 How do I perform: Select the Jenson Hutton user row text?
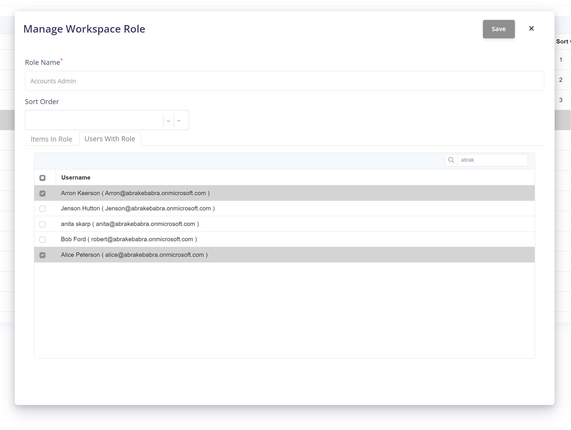(138, 208)
